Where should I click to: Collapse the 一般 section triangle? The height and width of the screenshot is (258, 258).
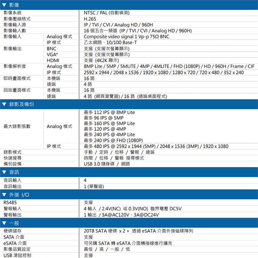click(4, 223)
